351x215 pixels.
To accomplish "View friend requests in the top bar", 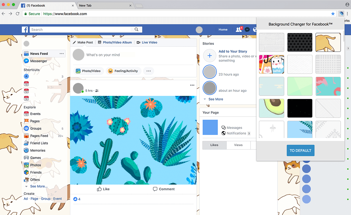I will [x=239, y=29].
